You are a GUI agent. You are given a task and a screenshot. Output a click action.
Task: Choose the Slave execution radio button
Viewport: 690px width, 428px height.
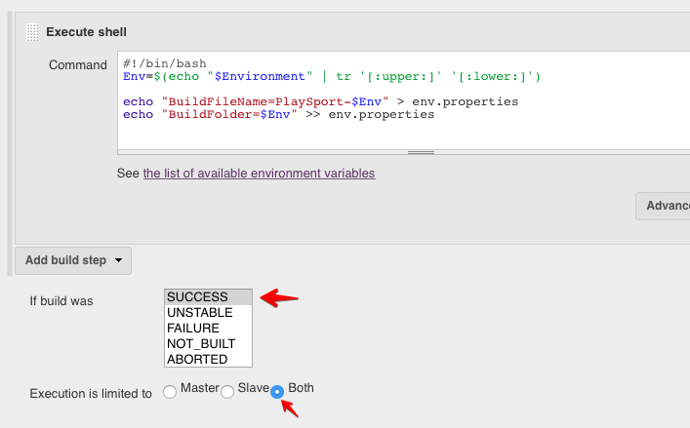[x=227, y=392]
